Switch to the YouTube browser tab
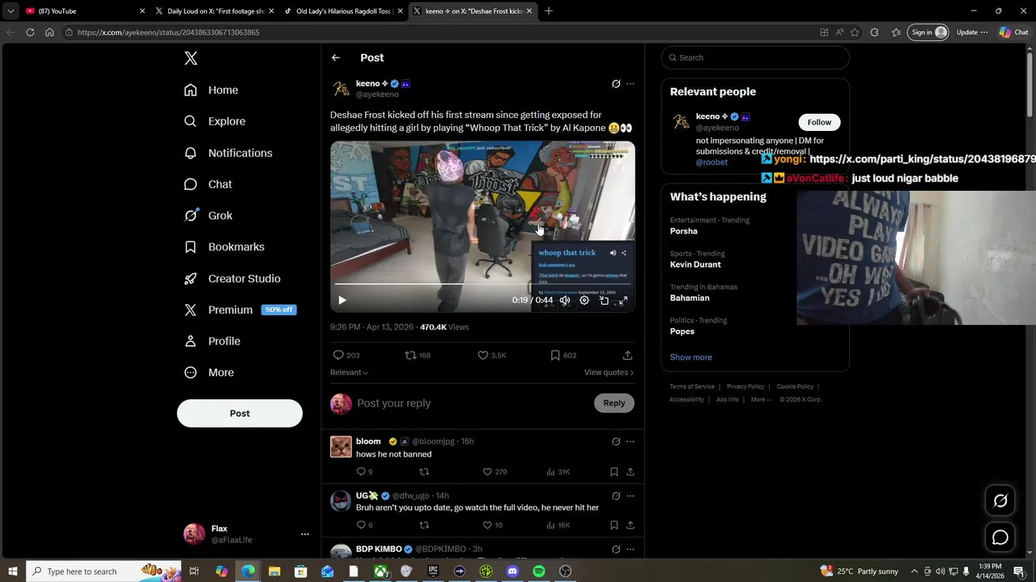This screenshot has width=1036, height=582. coord(83,11)
